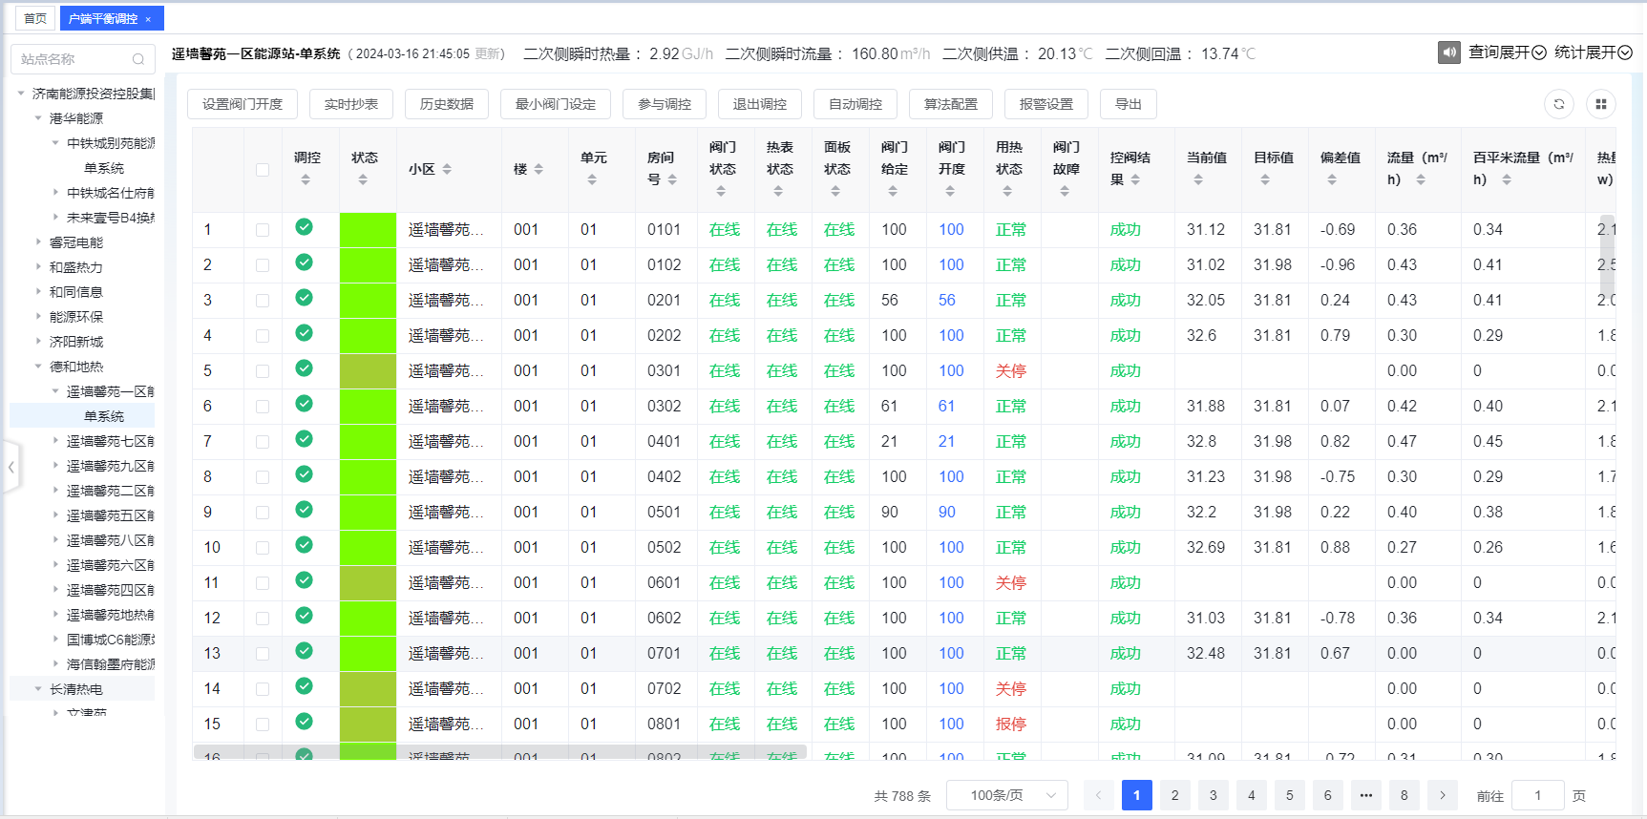The image size is (1647, 819).
Task: Open the 100条/页 page size dropdown
Action: tap(1006, 795)
